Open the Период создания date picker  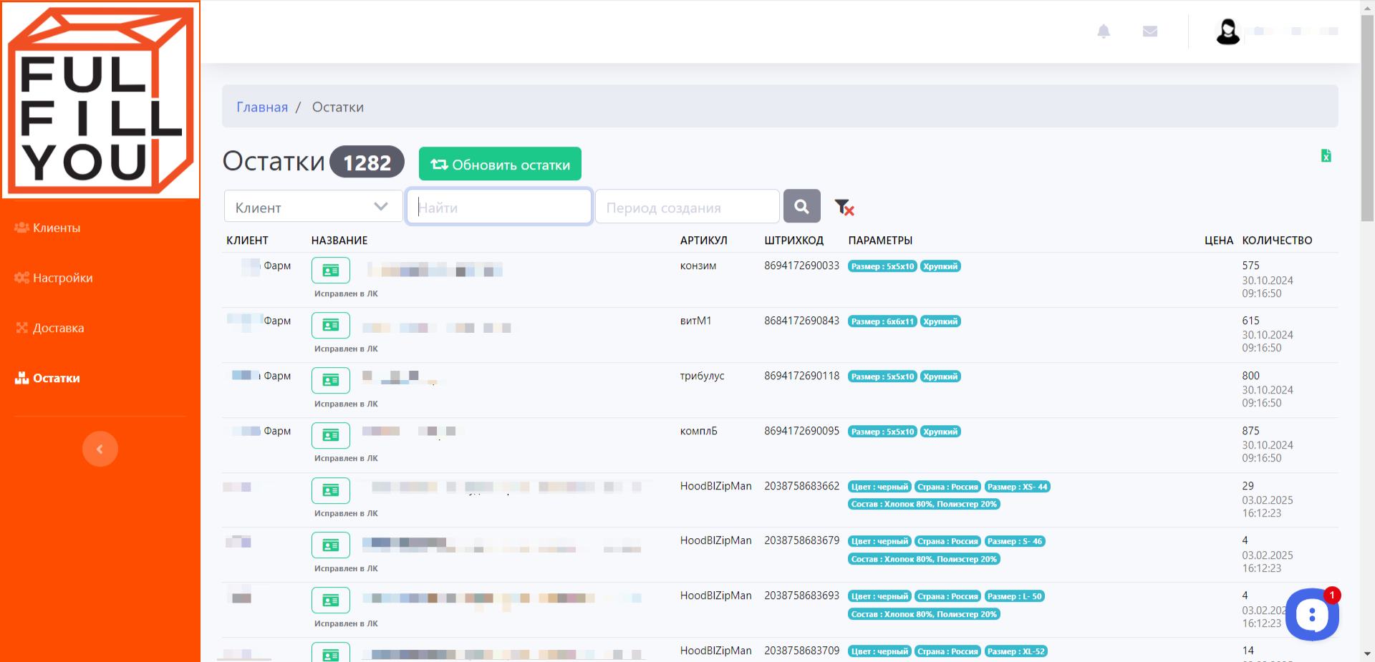point(687,208)
